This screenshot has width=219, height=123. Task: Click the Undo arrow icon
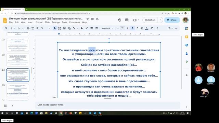tap(19, 28)
